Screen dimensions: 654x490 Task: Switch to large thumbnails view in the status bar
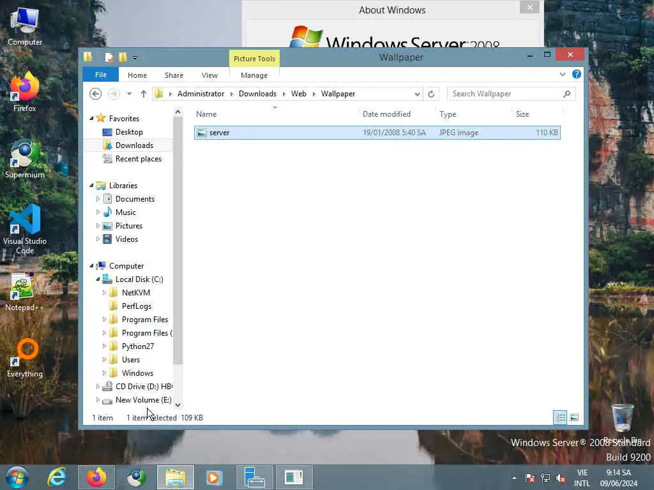(x=574, y=417)
